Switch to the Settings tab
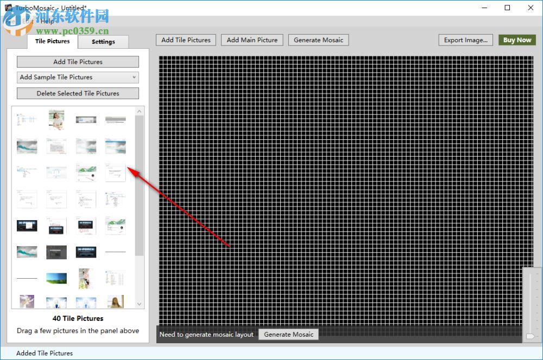The image size is (543, 360). click(x=103, y=42)
